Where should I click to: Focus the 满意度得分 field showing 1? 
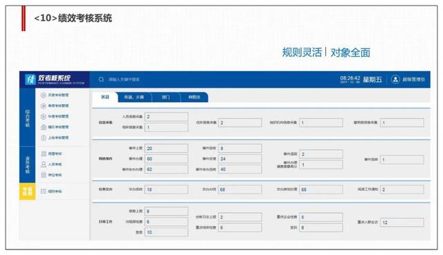click(x=321, y=164)
